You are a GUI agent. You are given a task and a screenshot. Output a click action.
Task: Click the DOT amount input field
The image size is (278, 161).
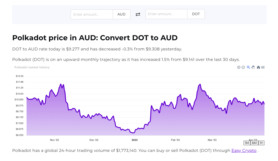166,14
